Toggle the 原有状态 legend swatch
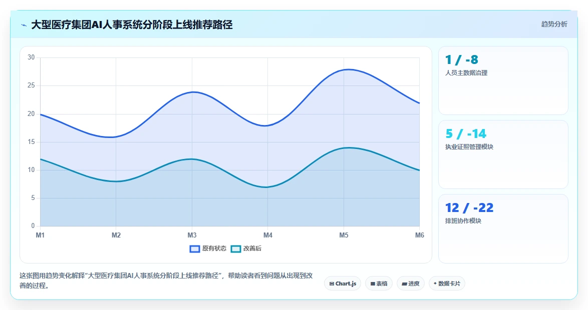Viewport: 588px width, 310px height. (195, 248)
